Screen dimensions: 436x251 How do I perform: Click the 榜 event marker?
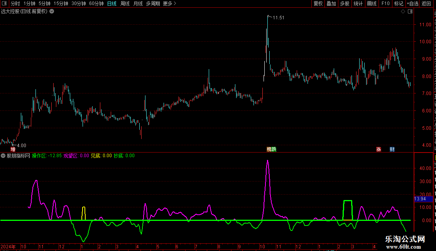(x=269, y=149)
